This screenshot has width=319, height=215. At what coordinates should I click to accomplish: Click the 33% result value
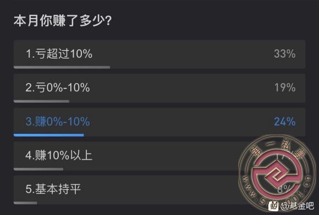point(284,54)
